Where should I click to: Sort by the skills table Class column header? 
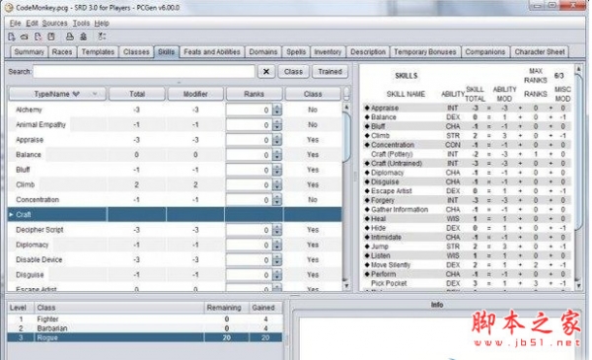[313, 94]
